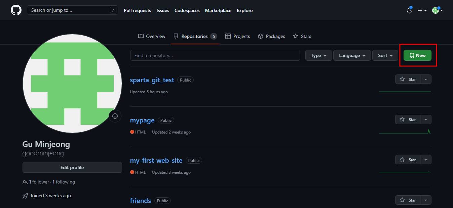Click the large profile avatar image
Image resolution: width=453 pixels, height=208 pixels.
(x=72, y=84)
